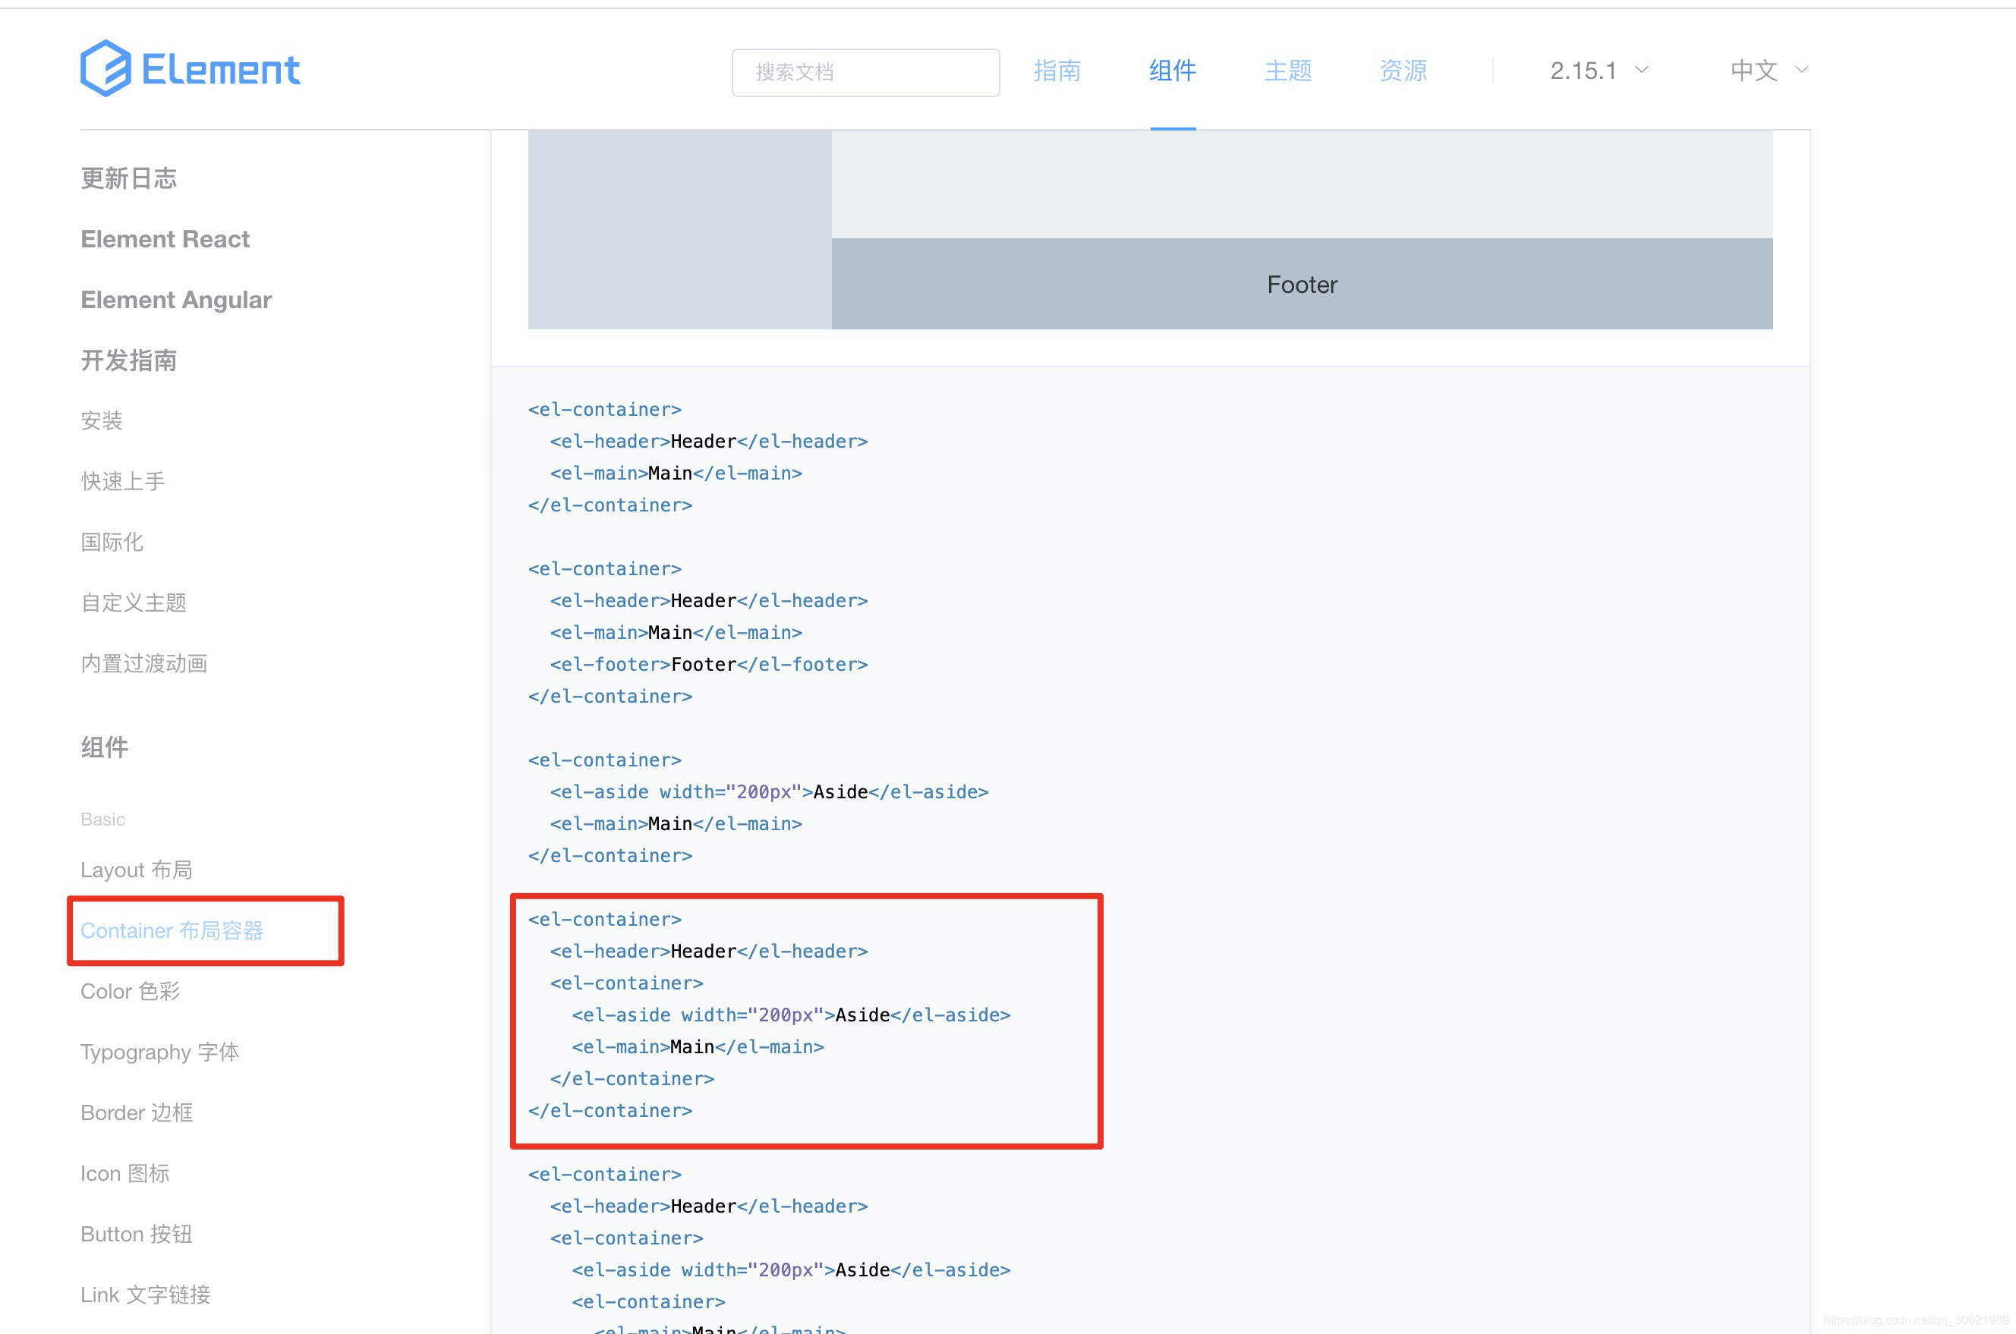
Task: Focus the 搜索文档 search field
Action: click(865, 72)
